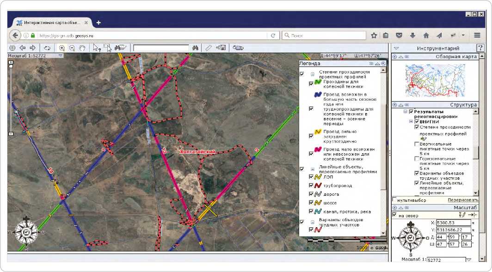Collapse Варианты объездов legend group
Viewport: 492px width, 272px height.
coord(313,222)
